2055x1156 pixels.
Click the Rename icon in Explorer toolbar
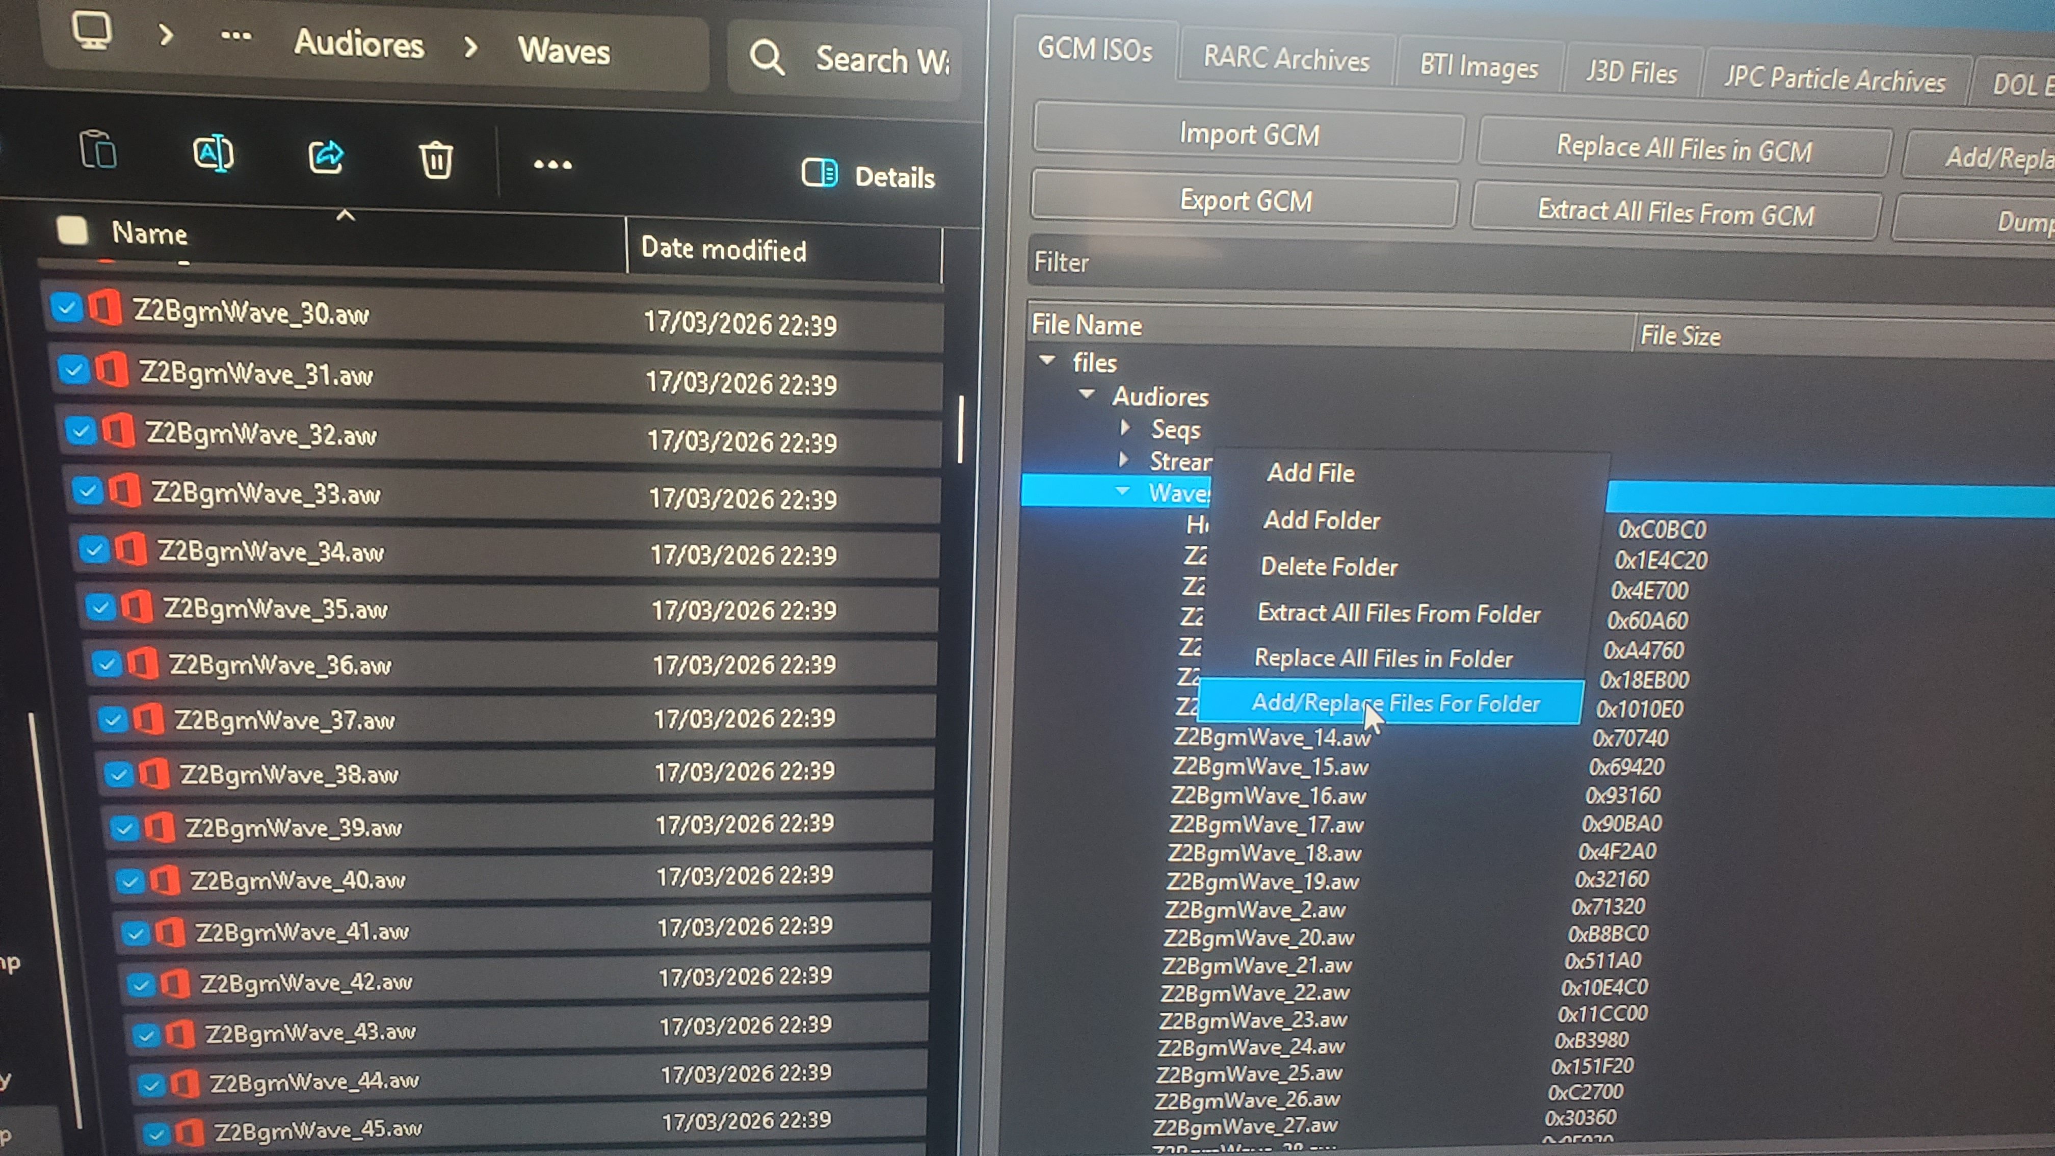coord(213,153)
